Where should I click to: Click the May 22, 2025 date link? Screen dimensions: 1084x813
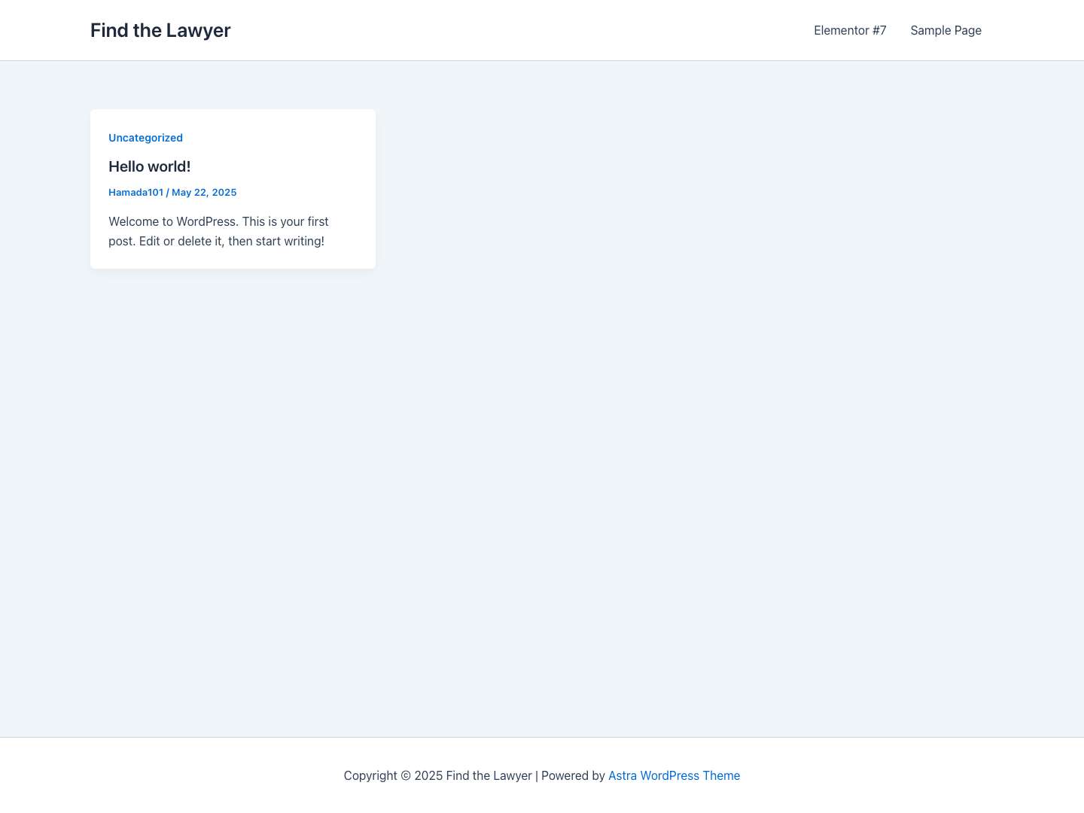(204, 192)
